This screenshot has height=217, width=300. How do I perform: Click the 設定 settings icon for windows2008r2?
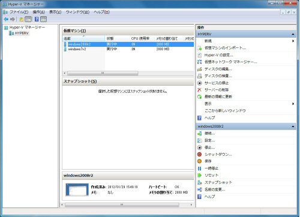click(x=199, y=140)
